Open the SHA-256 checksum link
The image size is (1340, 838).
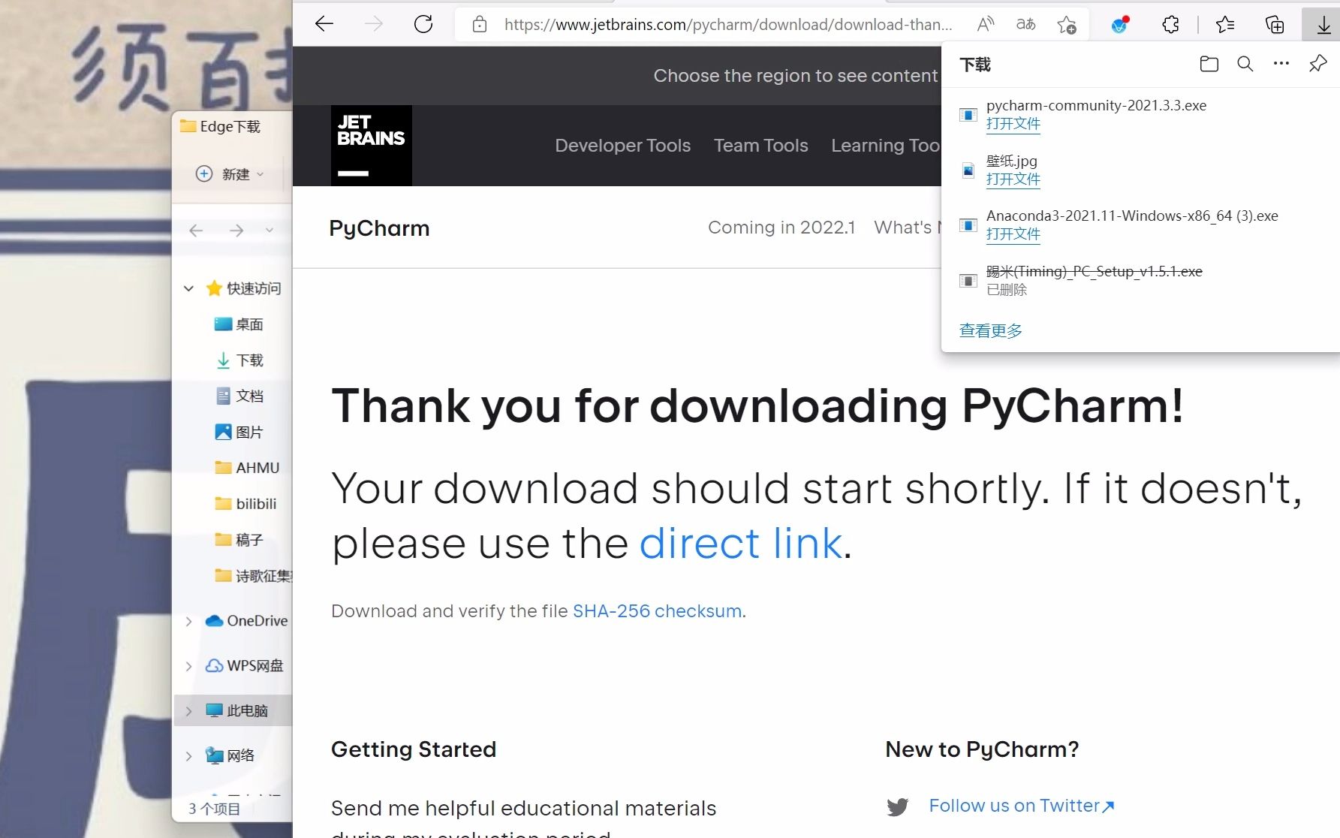pyautogui.click(x=657, y=611)
